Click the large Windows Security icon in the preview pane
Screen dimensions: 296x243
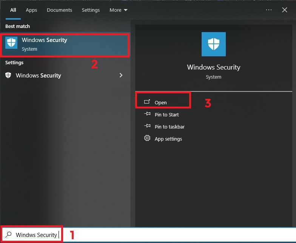point(214,44)
